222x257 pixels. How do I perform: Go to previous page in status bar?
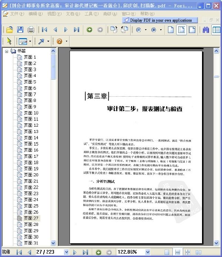click(x=30, y=252)
